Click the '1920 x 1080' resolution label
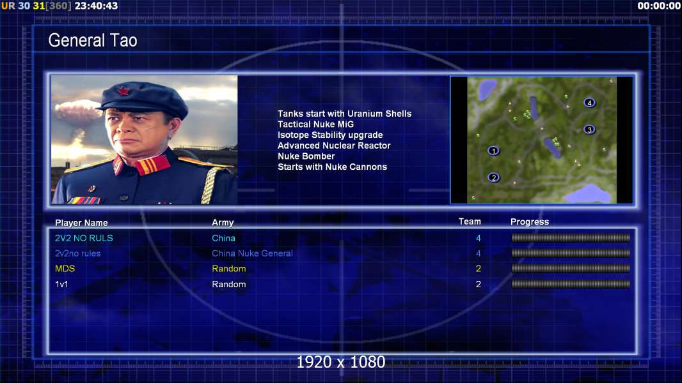 coord(340,362)
